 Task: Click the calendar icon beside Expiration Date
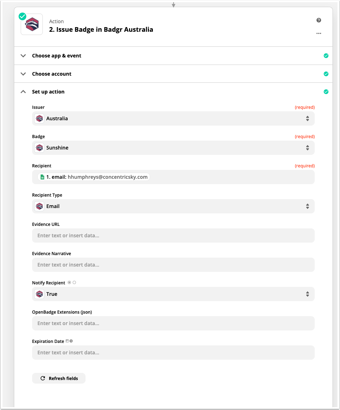[68, 341]
